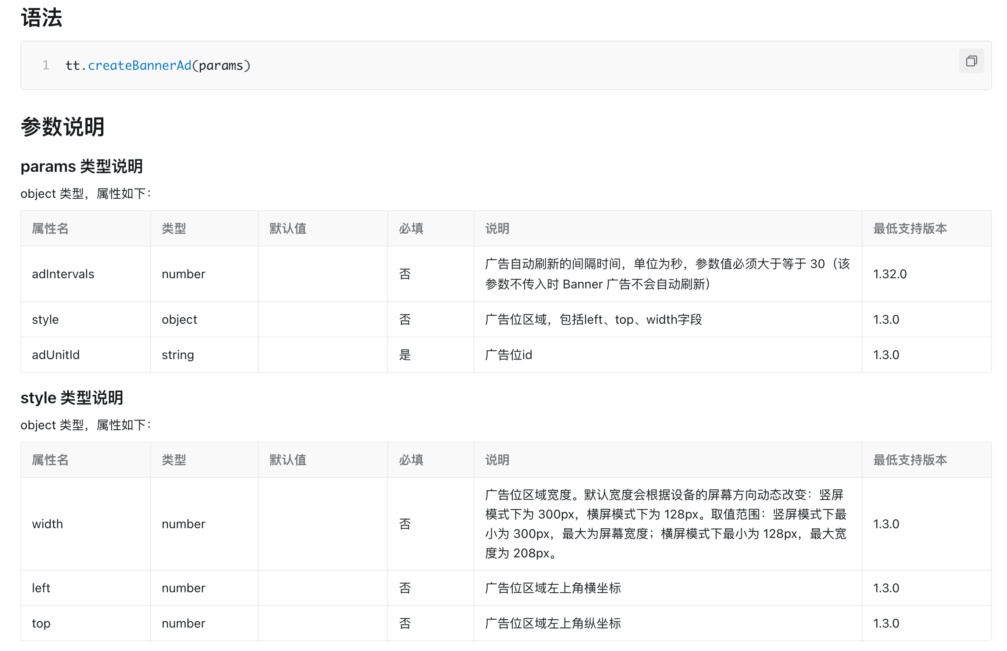1007x651 pixels.
Task: Click the top property name cell
Action: point(41,624)
